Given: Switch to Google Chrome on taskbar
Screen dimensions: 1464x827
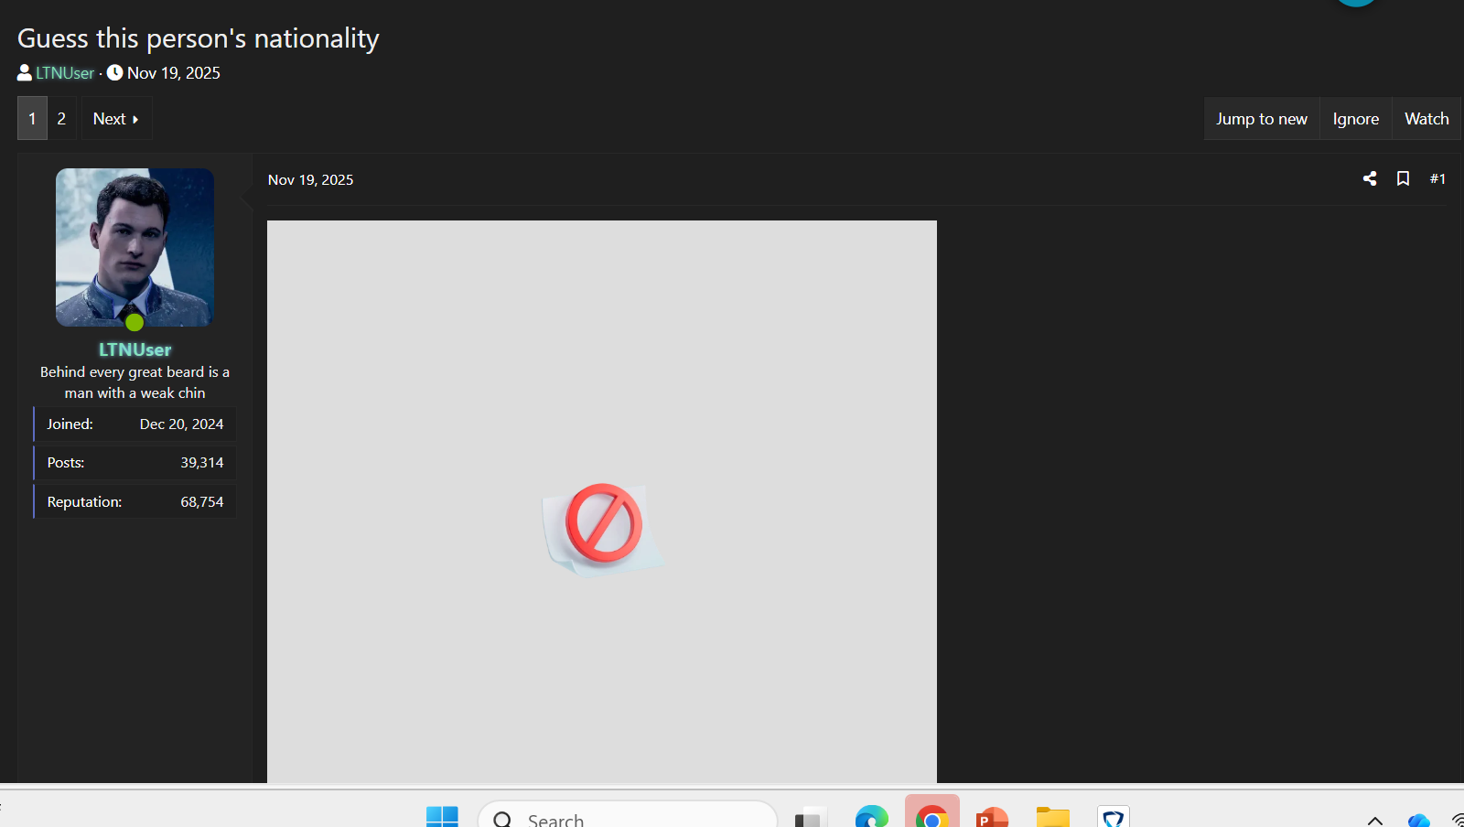Looking at the screenshot, I should pyautogui.click(x=931, y=815).
